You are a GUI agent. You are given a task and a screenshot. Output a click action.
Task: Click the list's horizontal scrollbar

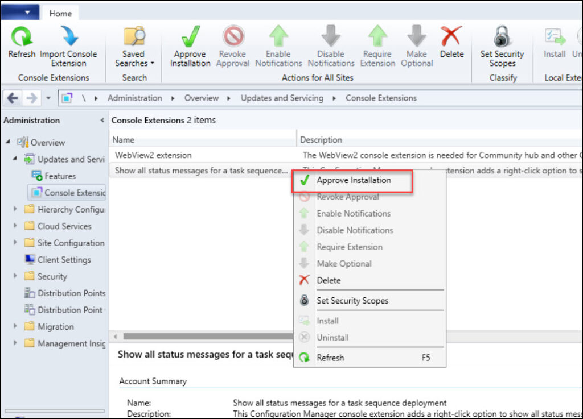pos(208,336)
